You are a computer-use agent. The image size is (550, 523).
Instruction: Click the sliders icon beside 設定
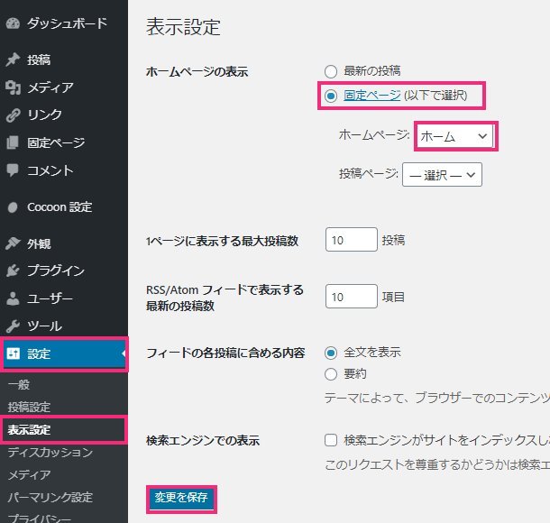click(x=14, y=353)
